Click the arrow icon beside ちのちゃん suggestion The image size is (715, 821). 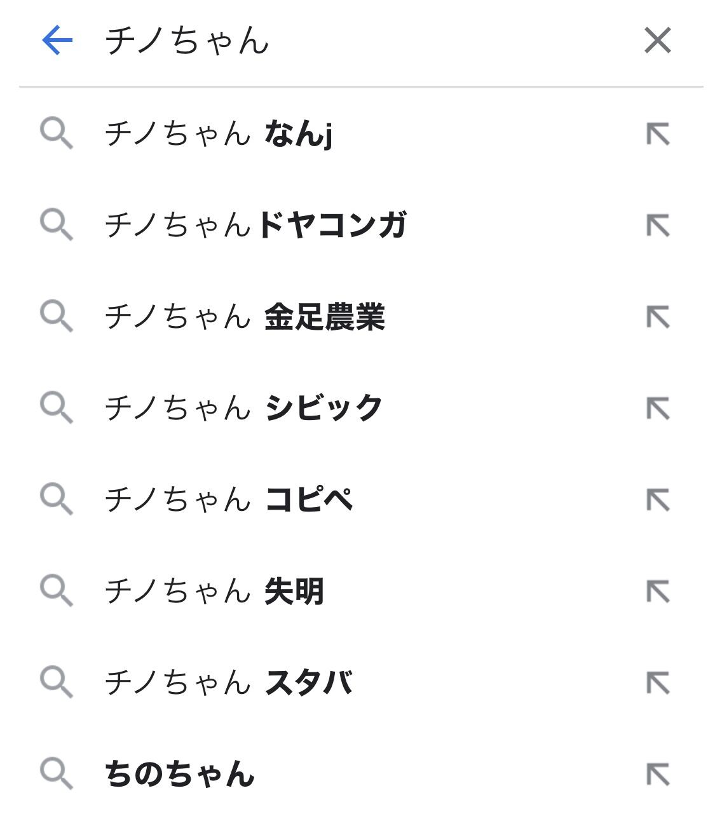click(658, 774)
